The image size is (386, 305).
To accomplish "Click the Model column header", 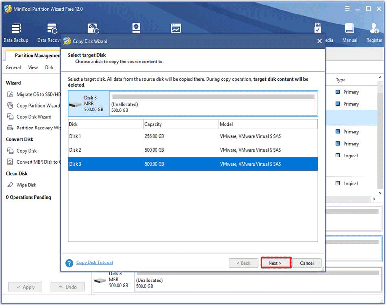I will (x=268, y=124).
